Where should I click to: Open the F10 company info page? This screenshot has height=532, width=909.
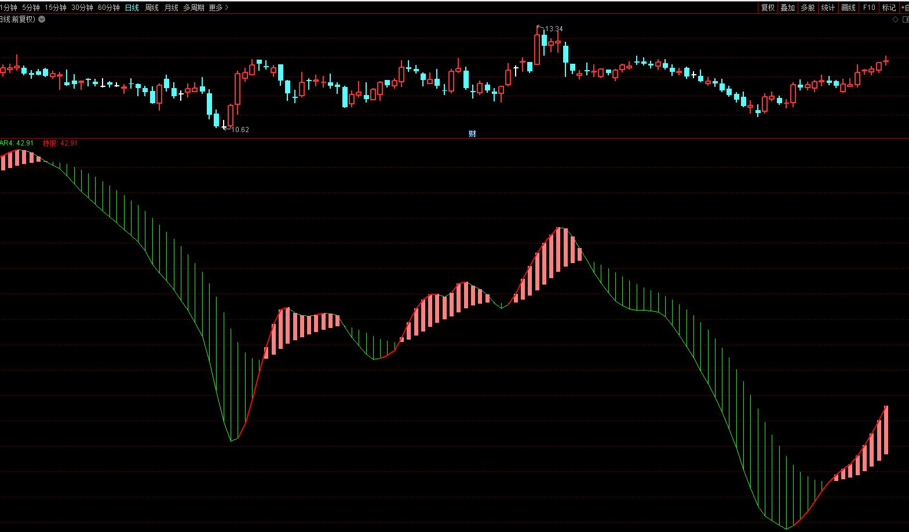pos(869,8)
